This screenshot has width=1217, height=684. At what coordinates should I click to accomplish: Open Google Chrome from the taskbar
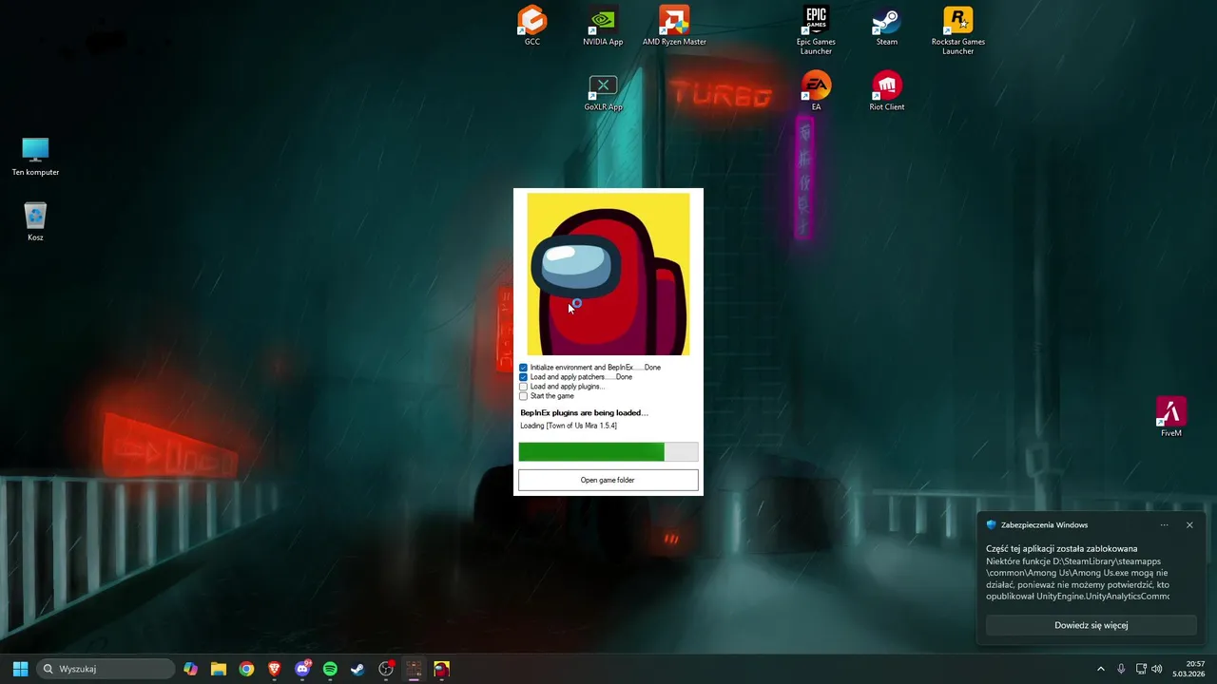[246, 669]
